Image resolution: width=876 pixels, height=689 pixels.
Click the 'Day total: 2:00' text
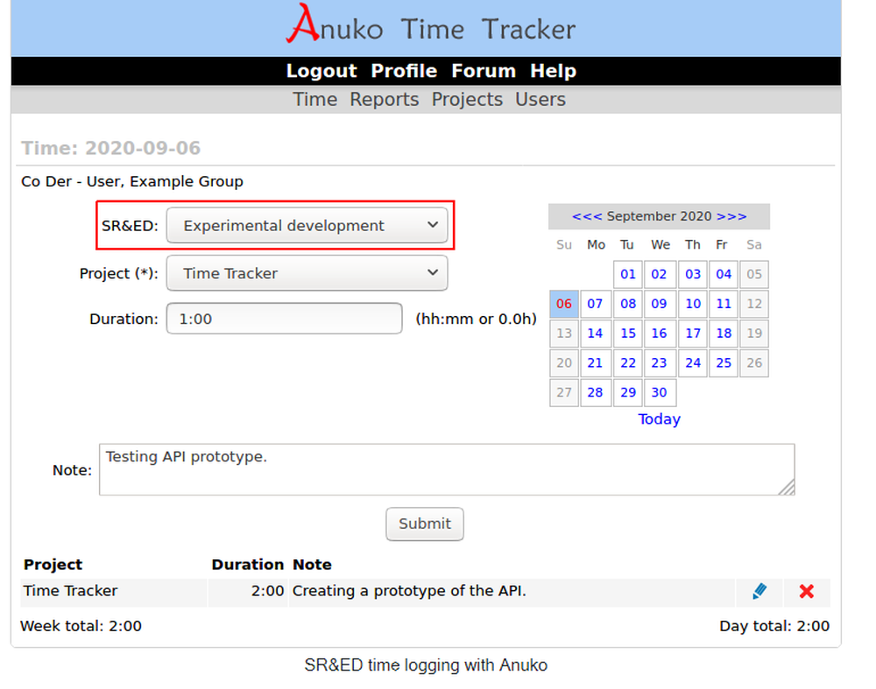point(774,626)
